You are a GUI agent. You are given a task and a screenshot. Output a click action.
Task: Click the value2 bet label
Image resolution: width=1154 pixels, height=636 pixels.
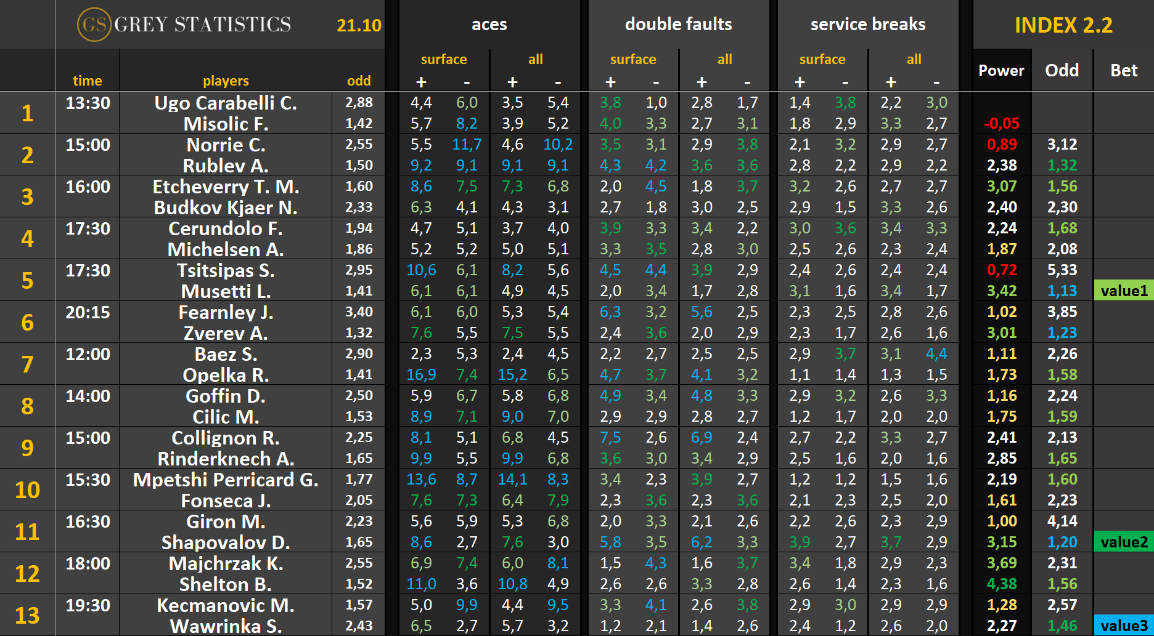pyautogui.click(x=1124, y=542)
